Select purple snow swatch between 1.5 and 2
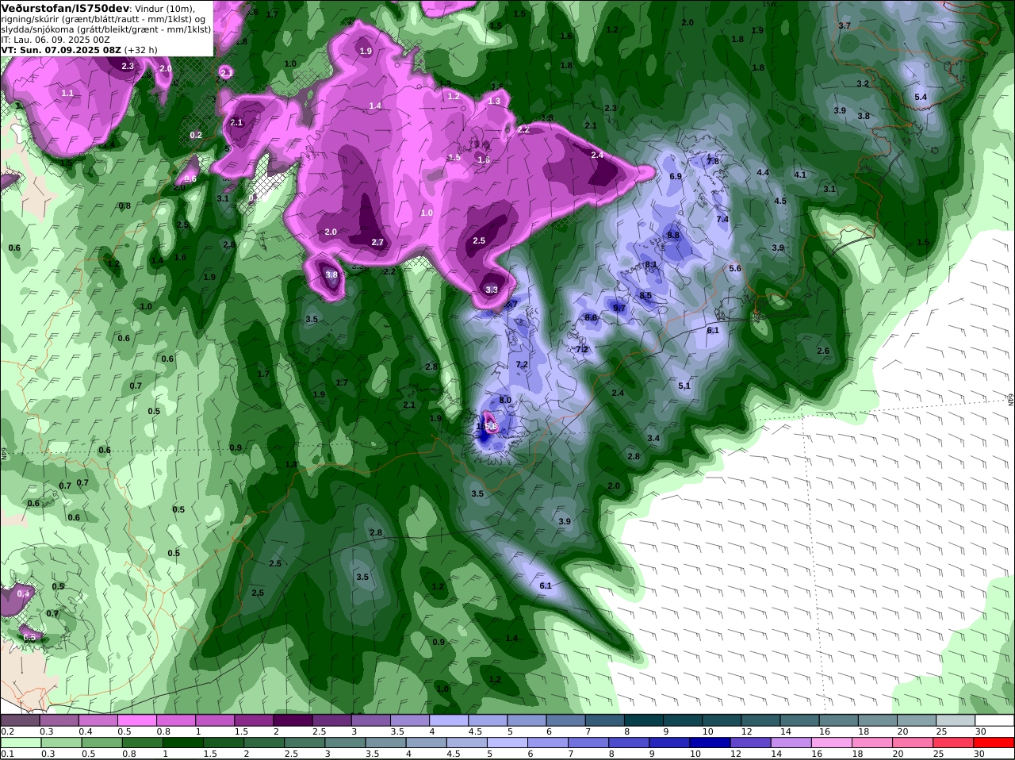Image resolution: width=1015 pixels, height=760 pixels. click(x=254, y=720)
